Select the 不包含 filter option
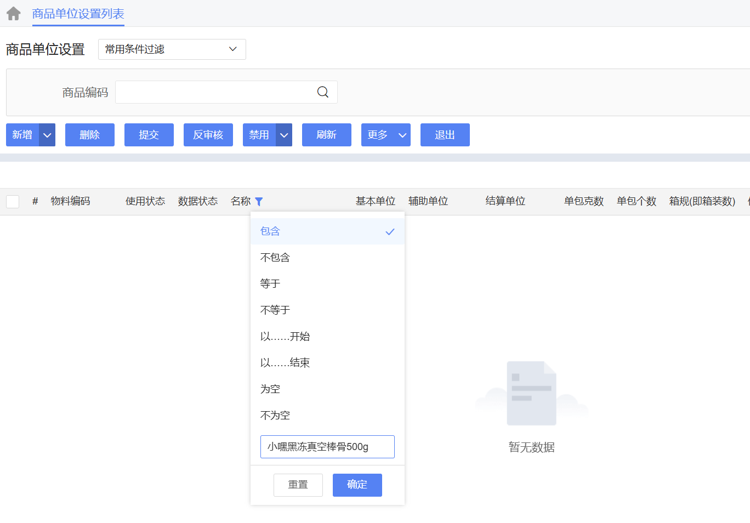750x523 pixels. 275,258
